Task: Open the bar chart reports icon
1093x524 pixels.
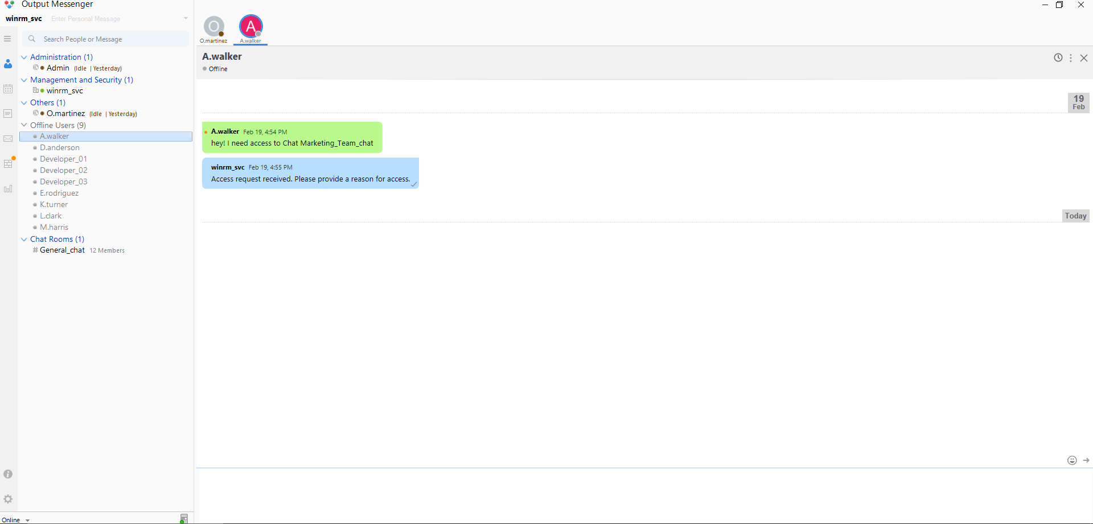Action: click(8, 189)
